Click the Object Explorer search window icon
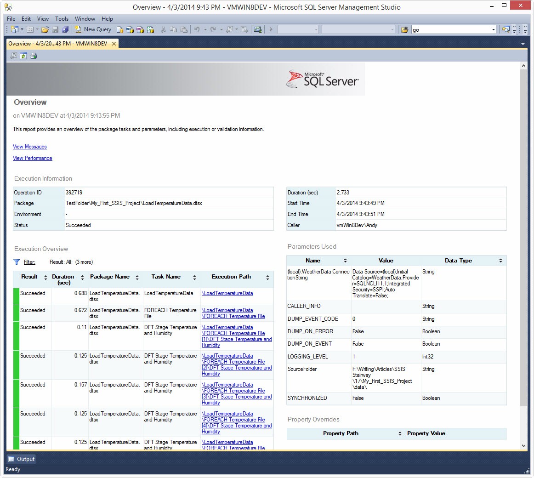Viewport: 534px width, 478px height. point(506,29)
